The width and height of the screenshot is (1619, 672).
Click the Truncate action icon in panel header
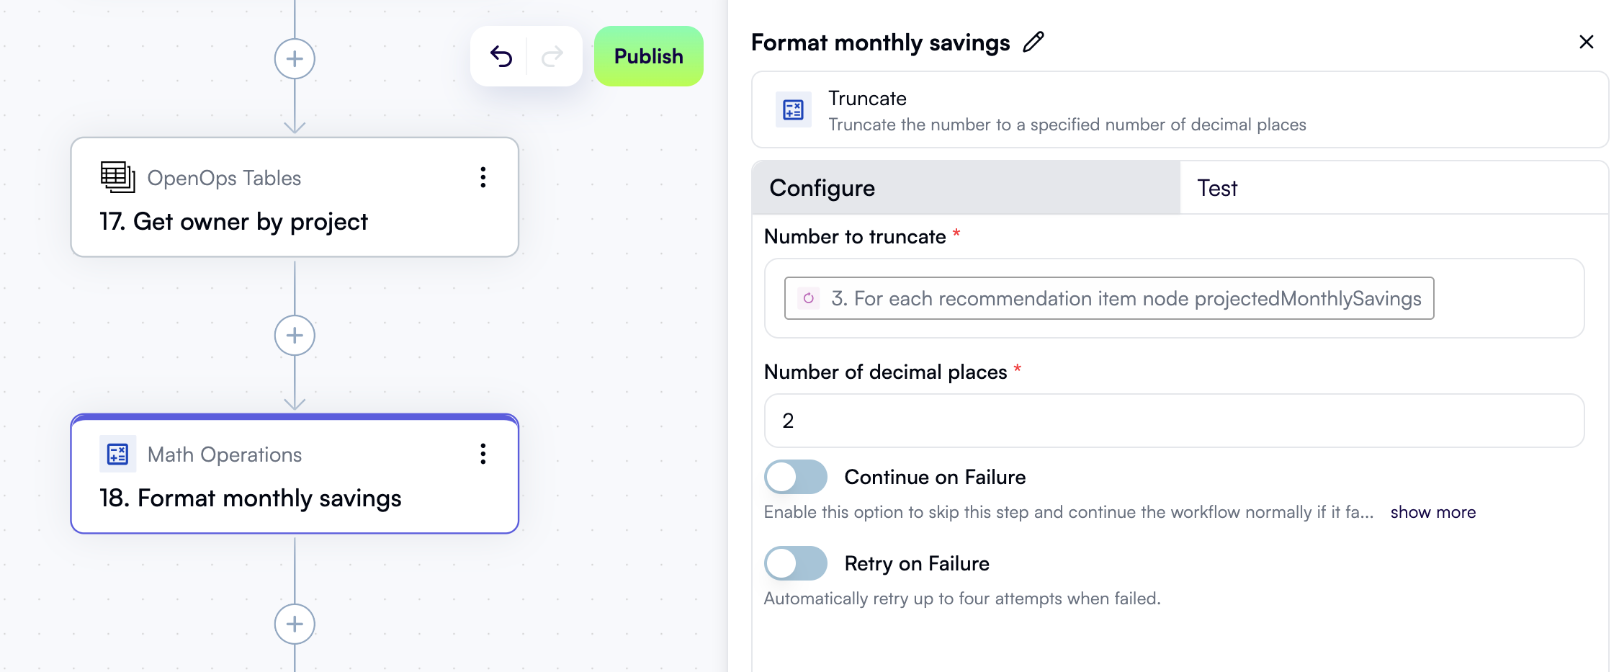[793, 109]
